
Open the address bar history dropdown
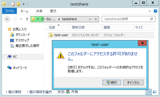[90, 19]
